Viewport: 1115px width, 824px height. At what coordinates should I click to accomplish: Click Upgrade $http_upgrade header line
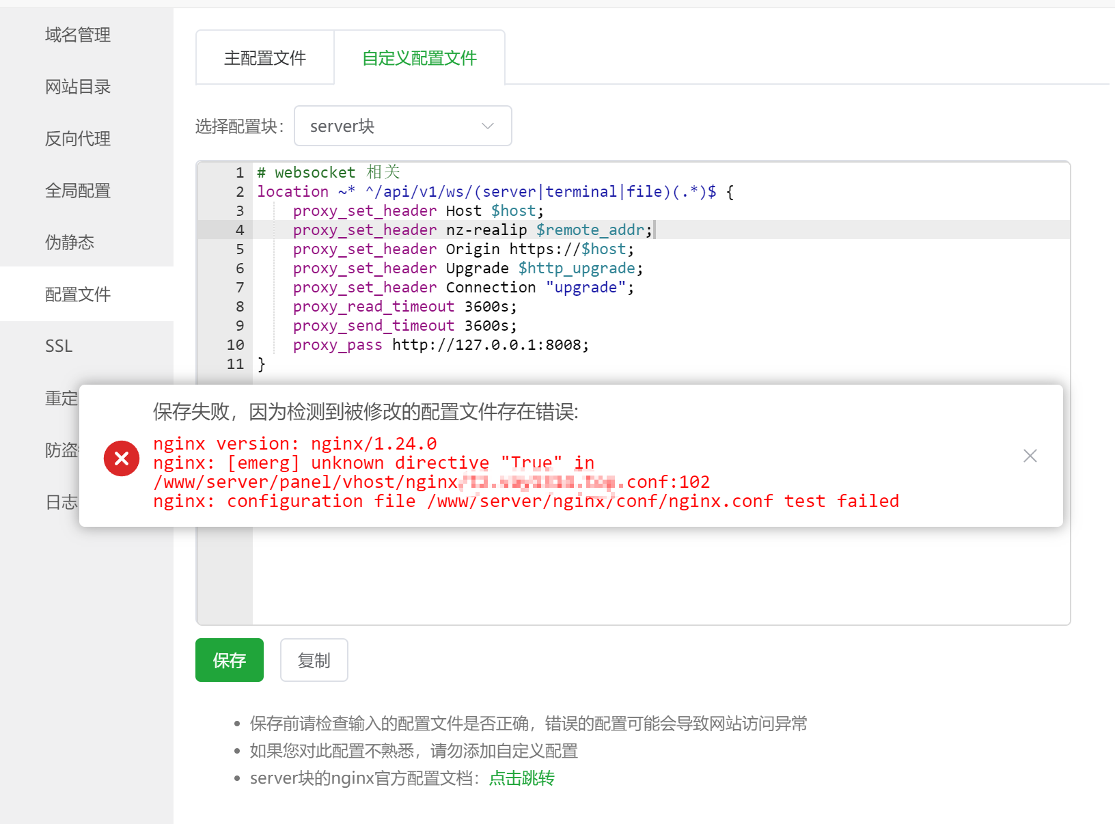click(x=468, y=268)
